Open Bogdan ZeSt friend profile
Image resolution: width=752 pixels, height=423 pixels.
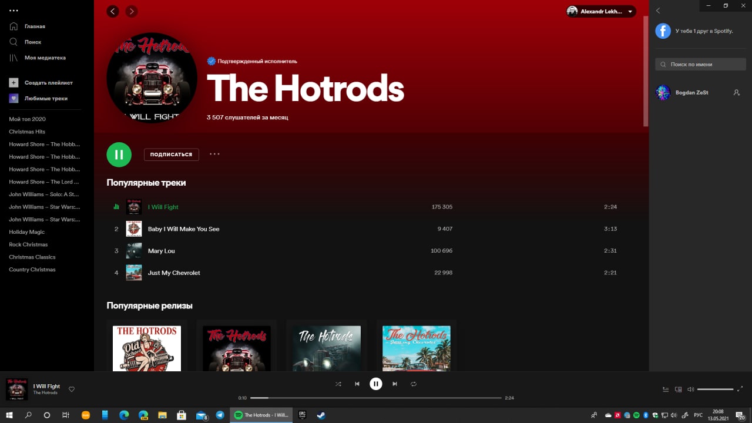[692, 93]
